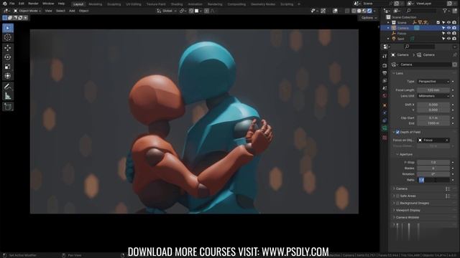Enable the Safe Areas checkbox
Screen dimensions: 460x258
point(397,196)
